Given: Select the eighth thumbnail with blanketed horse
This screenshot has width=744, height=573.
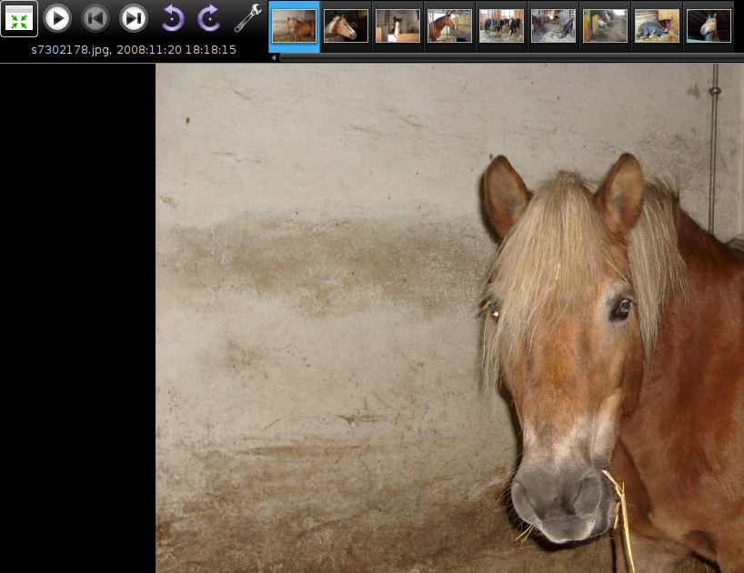Looking at the screenshot, I should pyautogui.click(x=657, y=26).
